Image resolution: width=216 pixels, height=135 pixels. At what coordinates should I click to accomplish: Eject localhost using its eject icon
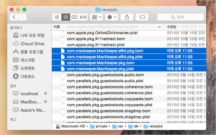click(x=46, y=93)
